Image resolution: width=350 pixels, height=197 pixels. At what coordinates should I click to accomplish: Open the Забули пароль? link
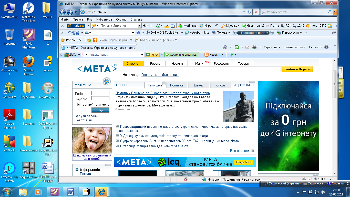[87, 116]
